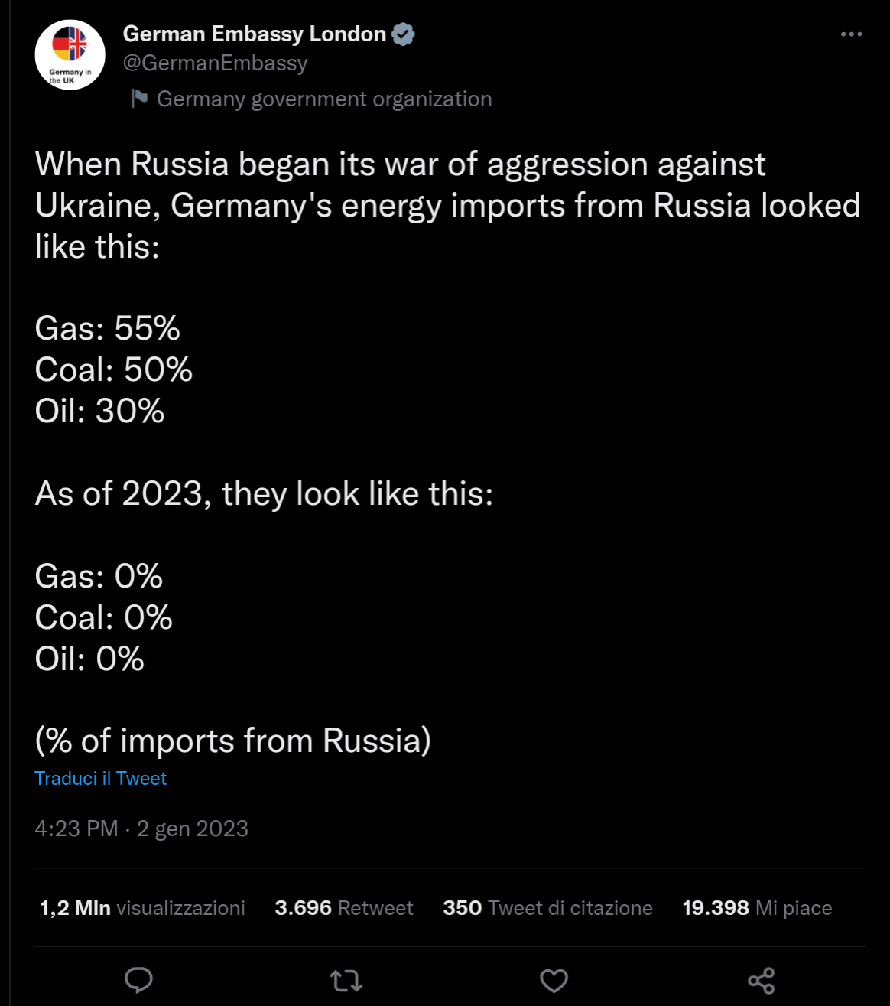
Task: Click 'Germany government organization' label
Action: click(325, 98)
